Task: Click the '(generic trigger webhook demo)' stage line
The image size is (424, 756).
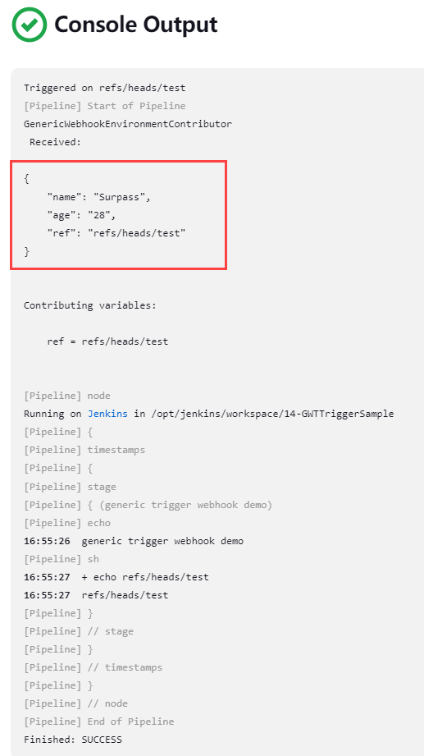Action: pos(148,505)
